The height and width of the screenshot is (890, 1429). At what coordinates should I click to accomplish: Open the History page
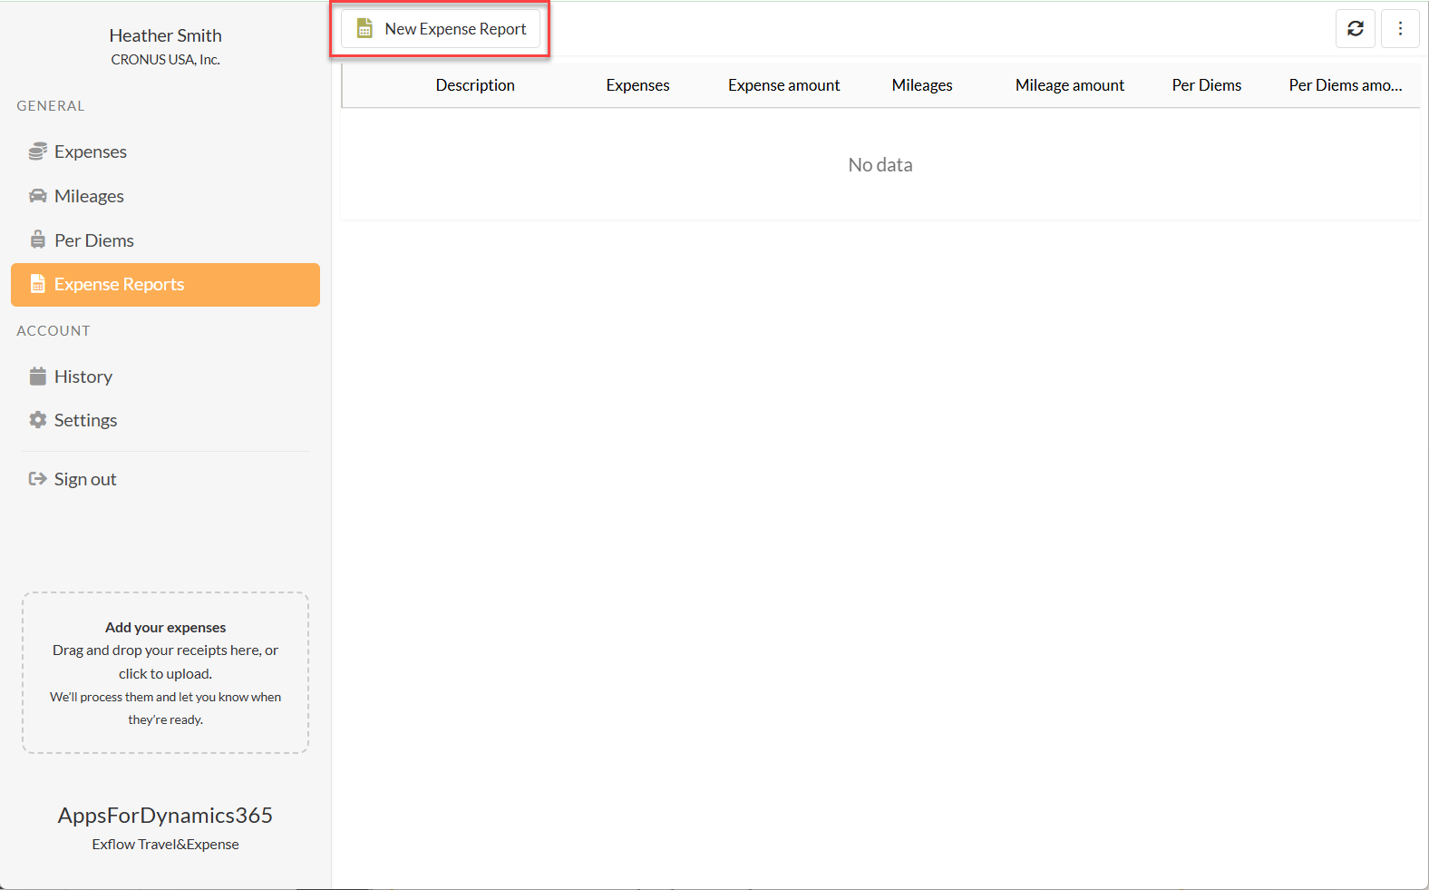click(x=83, y=377)
